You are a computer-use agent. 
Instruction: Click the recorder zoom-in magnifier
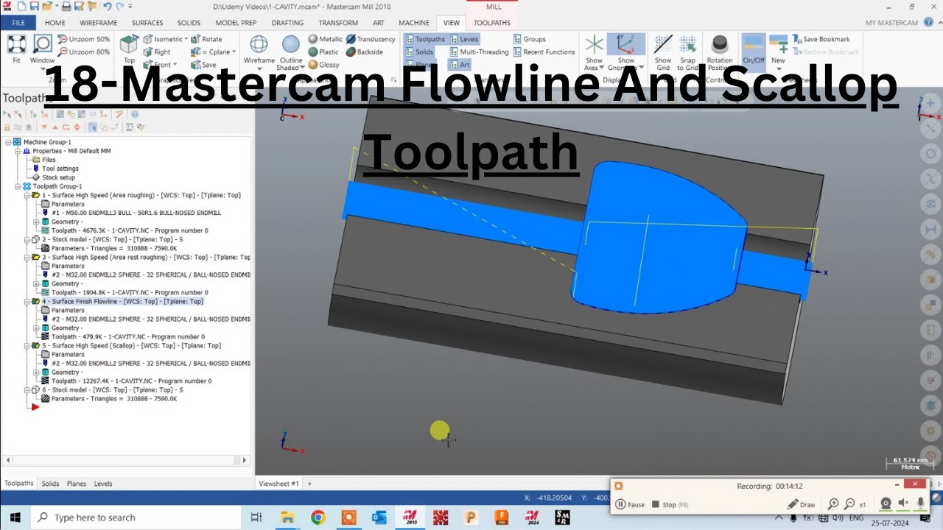tap(833, 504)
